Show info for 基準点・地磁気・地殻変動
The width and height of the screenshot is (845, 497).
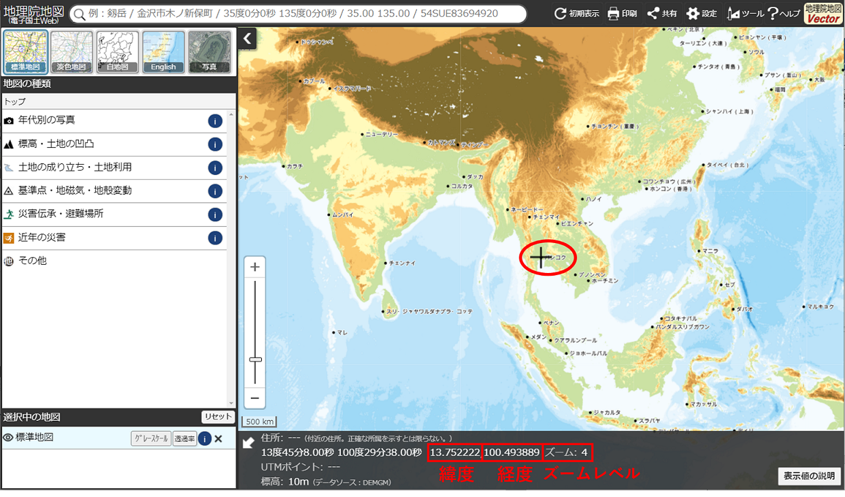click(x=215, y=191)
